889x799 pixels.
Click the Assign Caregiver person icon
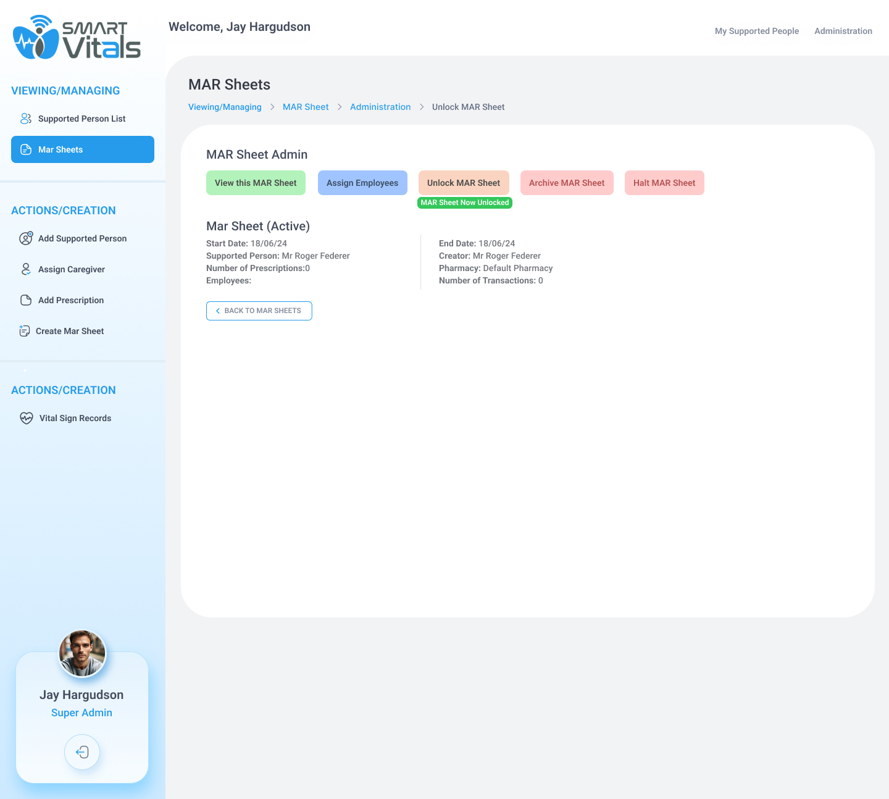point(26,269)
